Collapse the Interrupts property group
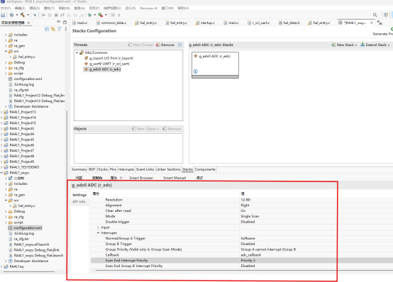The image size is (393, 282). tap(98, 233)
